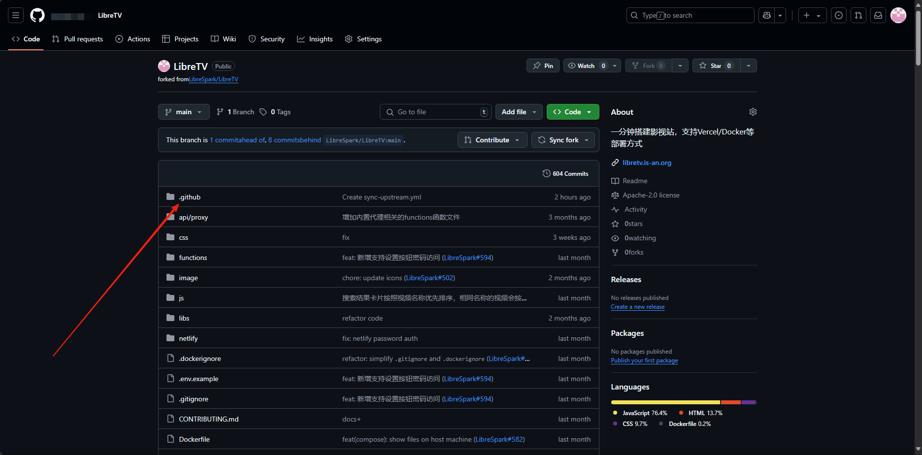The height and width of the screenshot is (455, 922).
Task: Expand the Star lists dropdown arrow
Action: [x=749, y=65]
